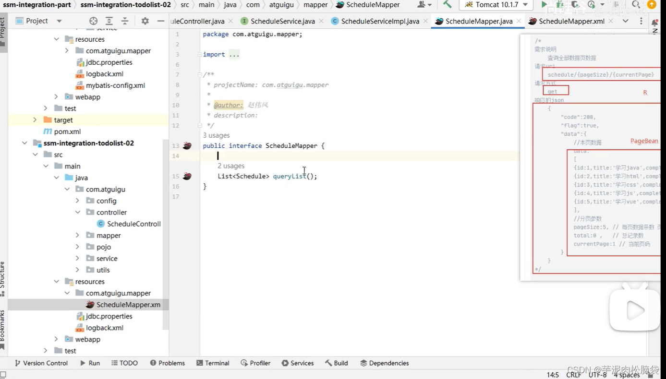Click the queryList method name
Image resolution: width=666 pixels, height=379 pixels.
pos(290,176)
